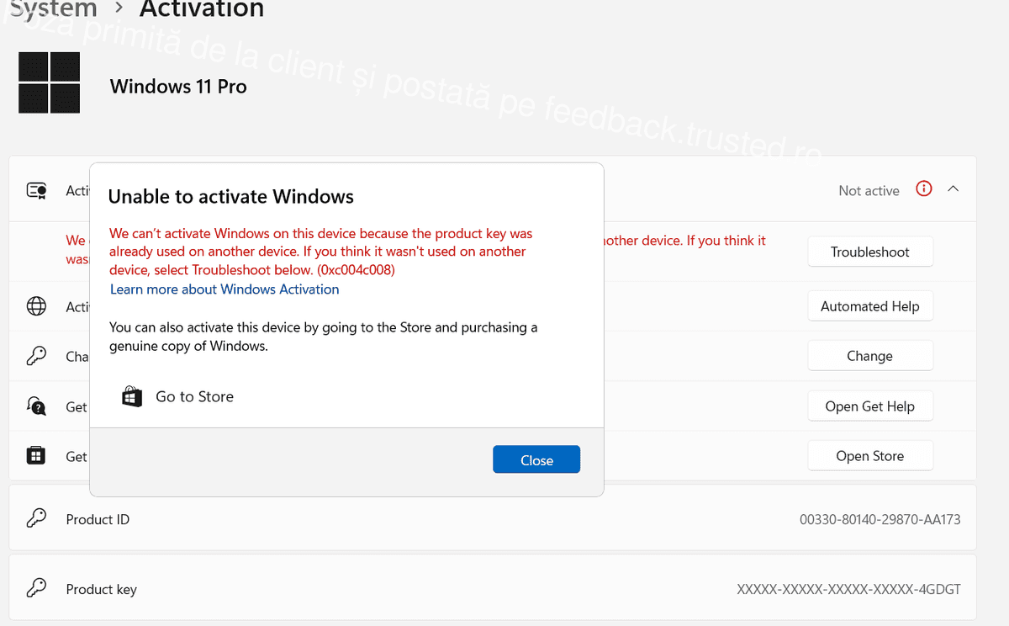Click the Product ID label
Viewport: 1009px width, 626px height.
coord(98,519)
